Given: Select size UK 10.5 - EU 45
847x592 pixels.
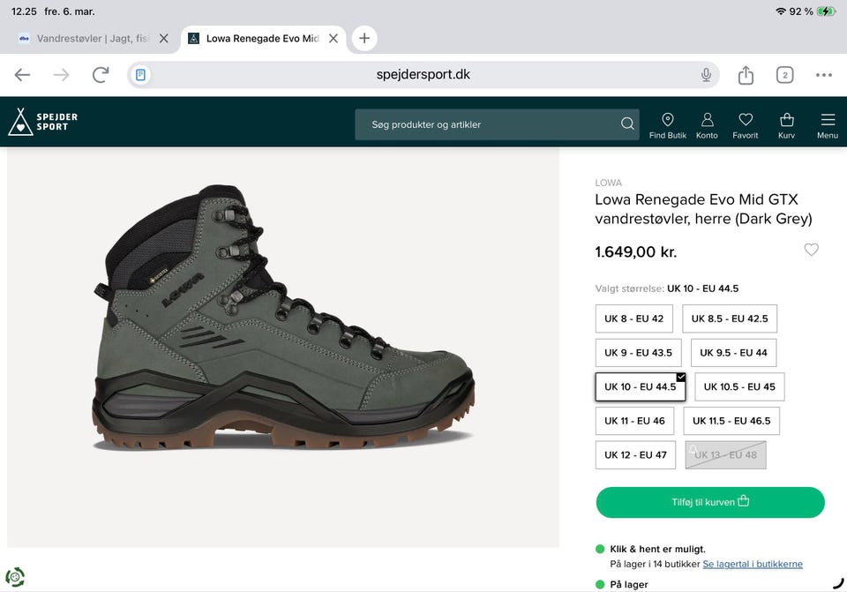Looking at the screenshot, I should pyautogui.click(x=739, y=386).
